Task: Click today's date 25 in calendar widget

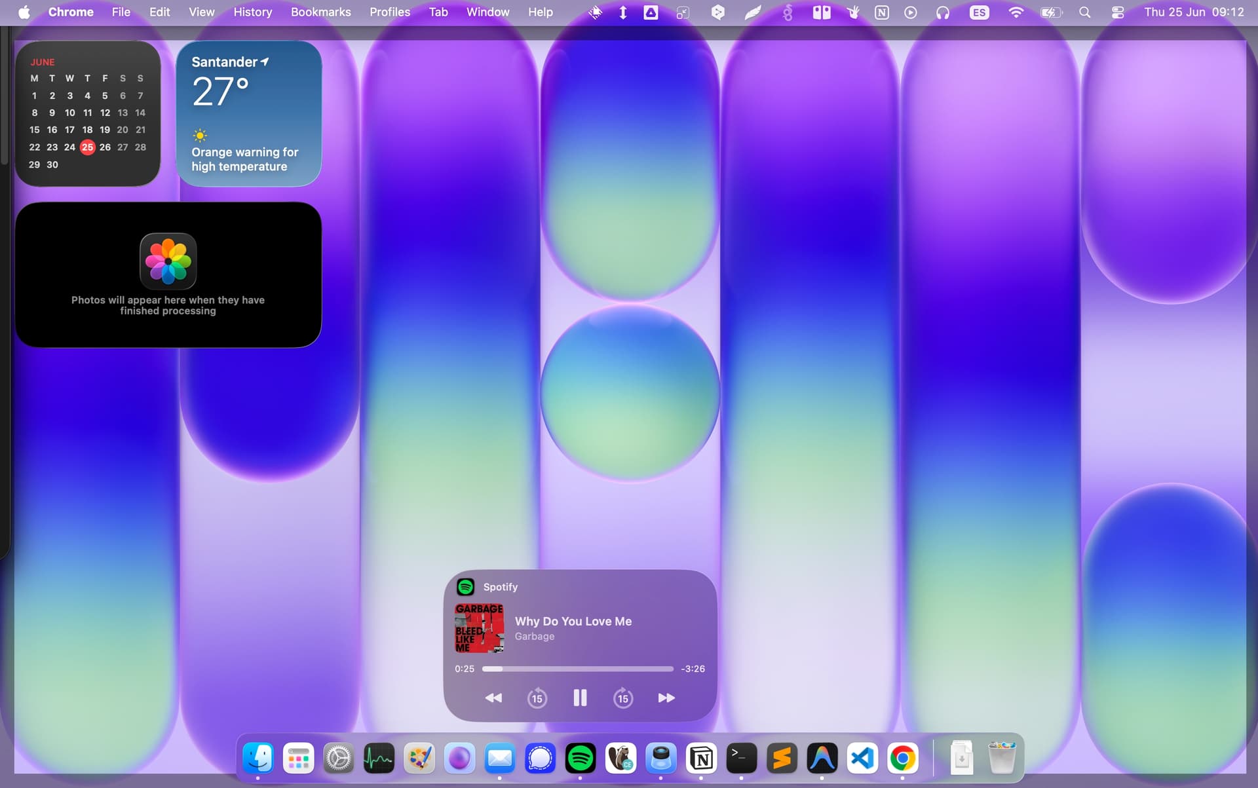Action: (87, 147)
